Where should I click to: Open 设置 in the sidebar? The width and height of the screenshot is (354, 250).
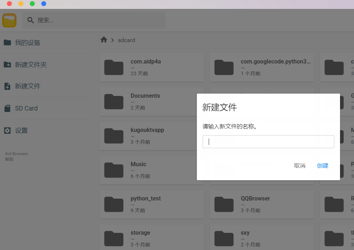tap(21, 131)
